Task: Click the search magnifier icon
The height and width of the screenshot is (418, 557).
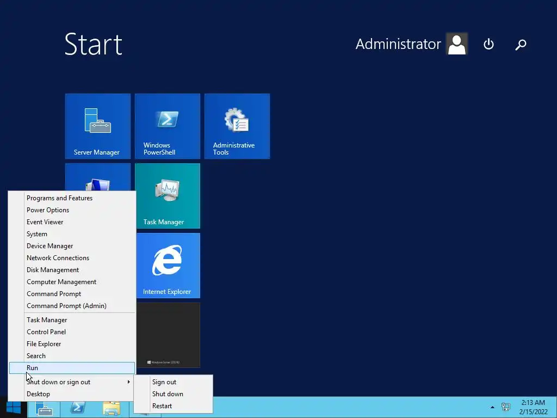Action: (x=521, y=45)
